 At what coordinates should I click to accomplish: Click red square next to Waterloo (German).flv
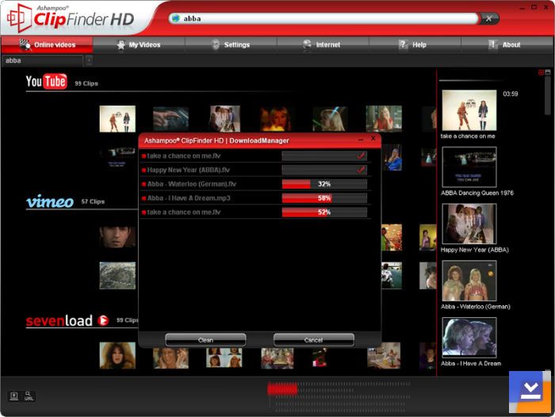click(144, 184)
